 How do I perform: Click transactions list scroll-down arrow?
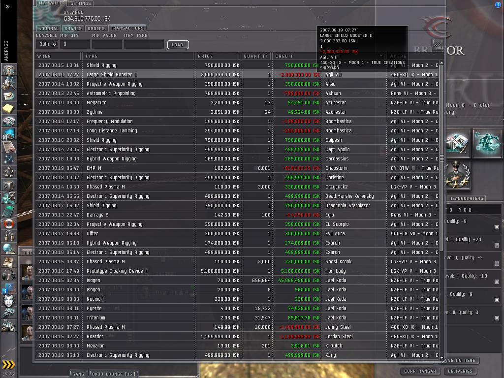[441, 357]
